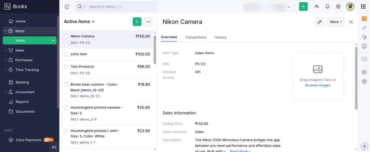Click the detail panel vertical scrollbar
Image resolution: width=370 pixels, height=152 pixels.
[x=356, y=78]
